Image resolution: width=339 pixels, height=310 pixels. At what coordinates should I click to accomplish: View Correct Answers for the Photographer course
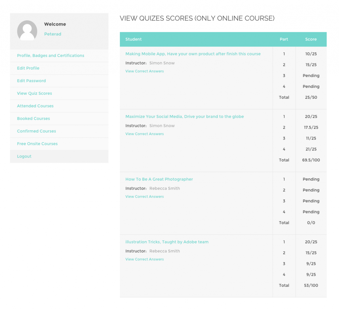point(144,196)
